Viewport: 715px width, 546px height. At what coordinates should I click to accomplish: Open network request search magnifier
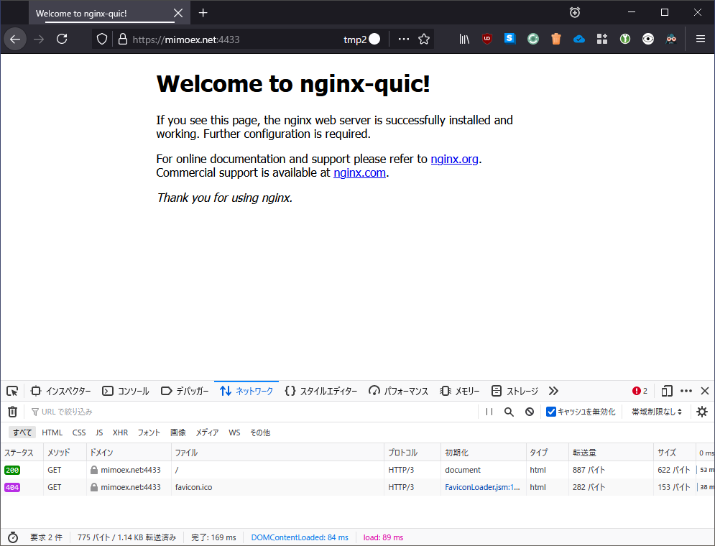pos(509,412)
